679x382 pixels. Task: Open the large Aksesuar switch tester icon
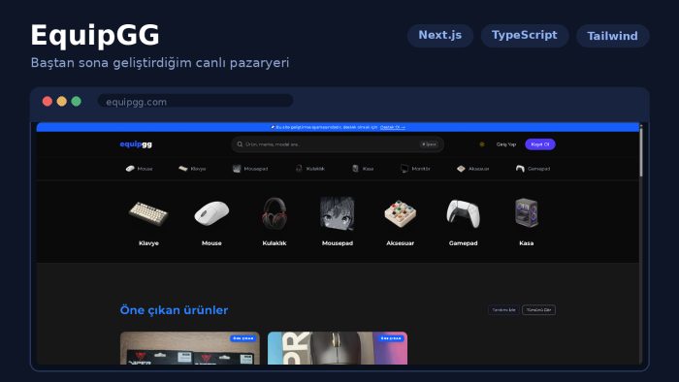(x=400, y=213)
